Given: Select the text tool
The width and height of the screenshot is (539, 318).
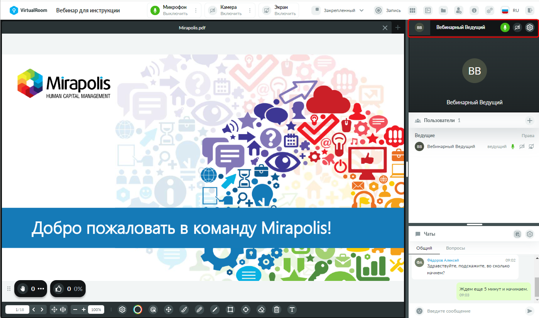Looking at the screenshot, I should coord(292,309).
